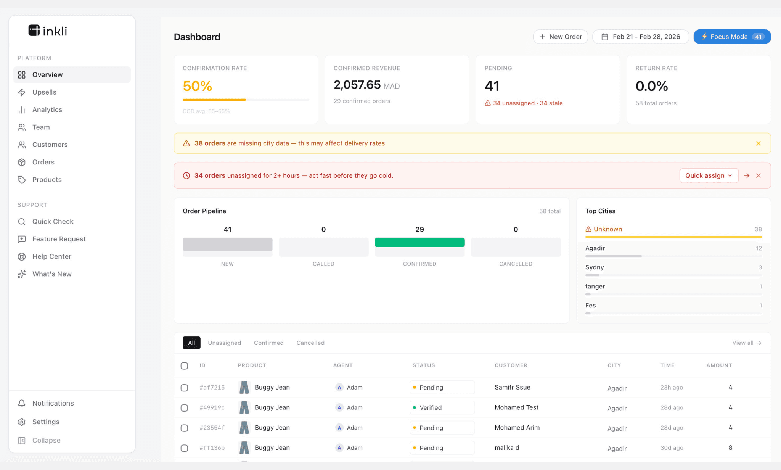
Task: Dismiss the missing city data warning
Action: pos(758,143)
